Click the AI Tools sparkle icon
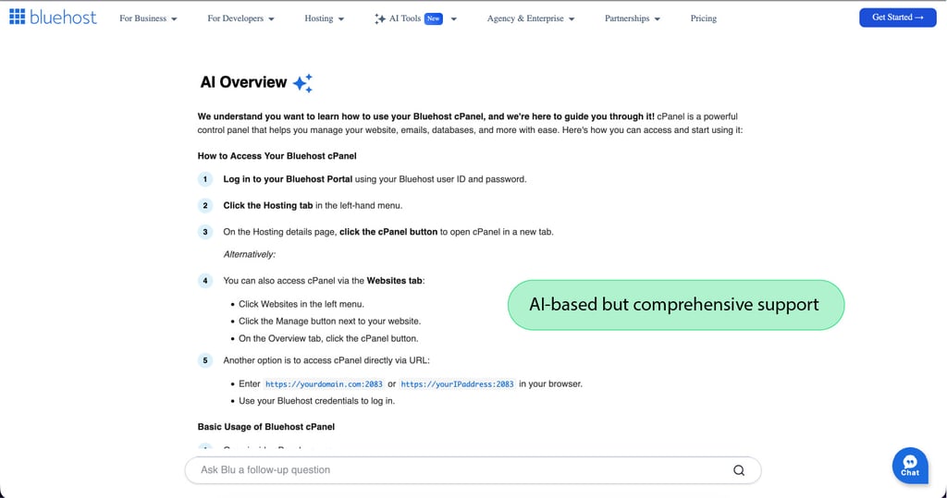 pos(380,18)
